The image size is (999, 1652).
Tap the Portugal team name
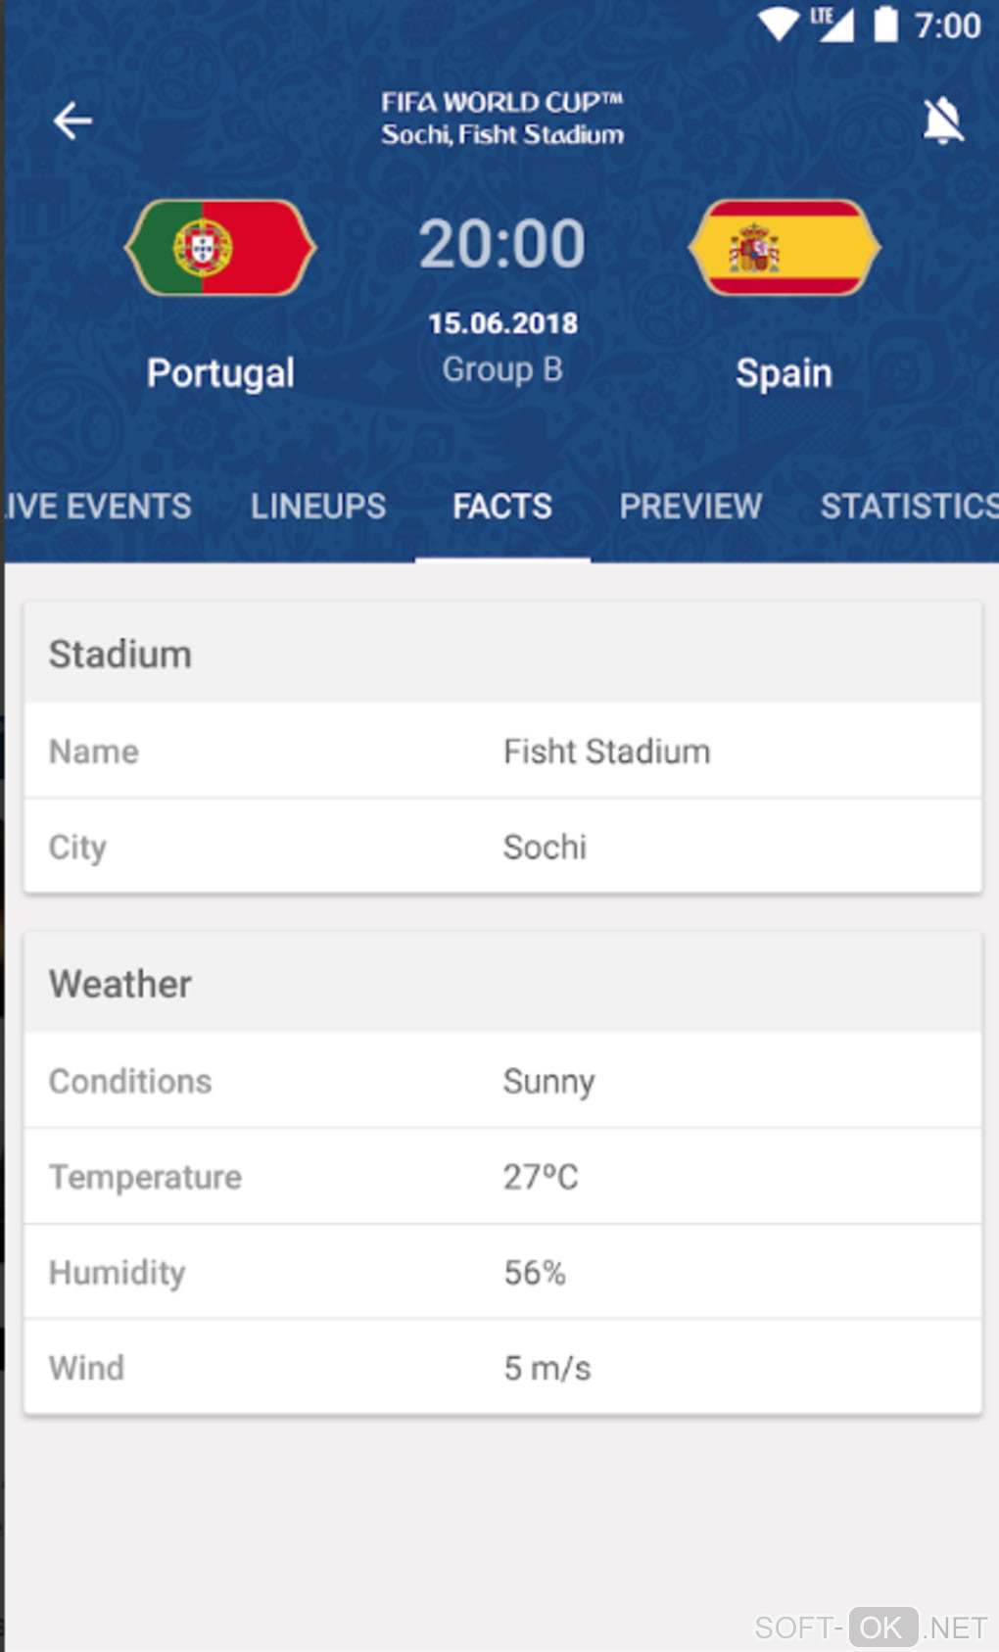(x=220, y=373)
